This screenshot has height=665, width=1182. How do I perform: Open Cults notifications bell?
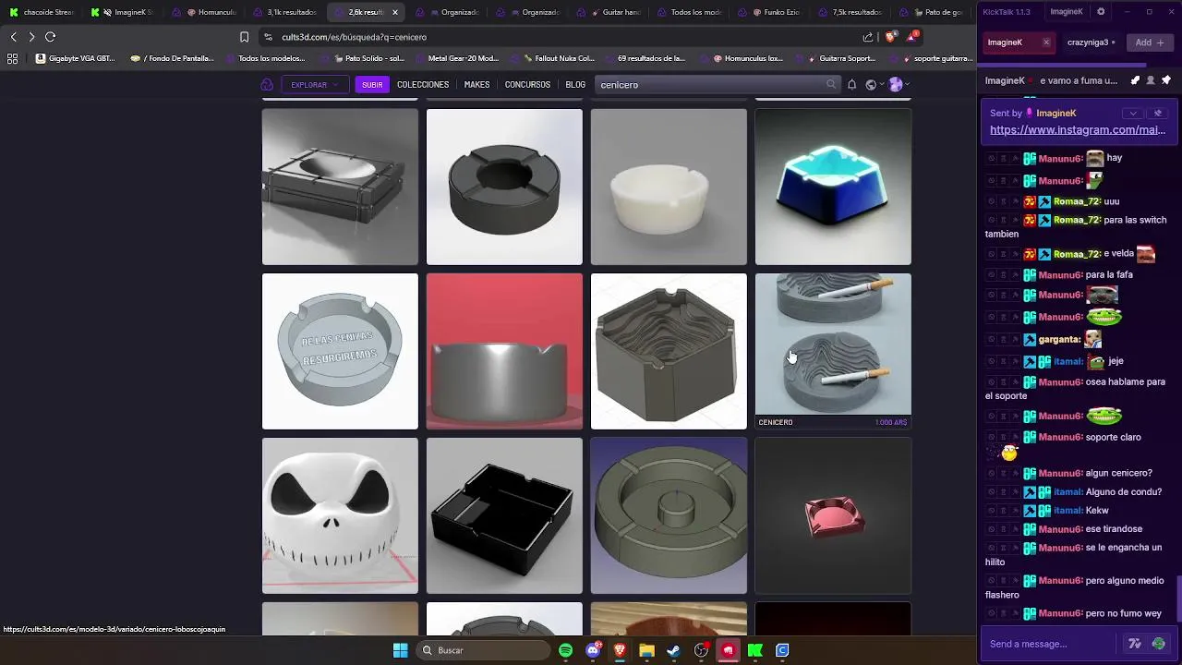point(851,84)
